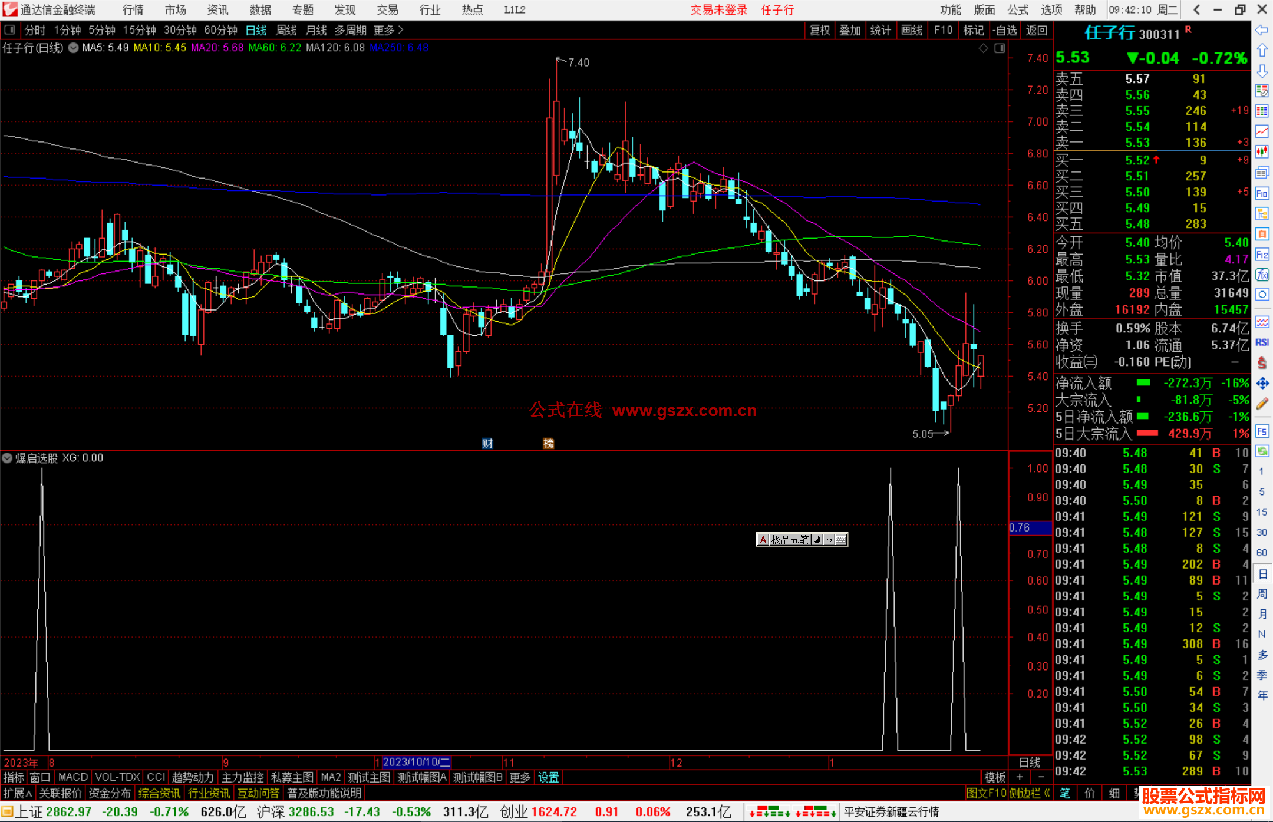Click the 设置 indicator settings button
Viewport: 1273px width, 822px height.
[548, 777]
